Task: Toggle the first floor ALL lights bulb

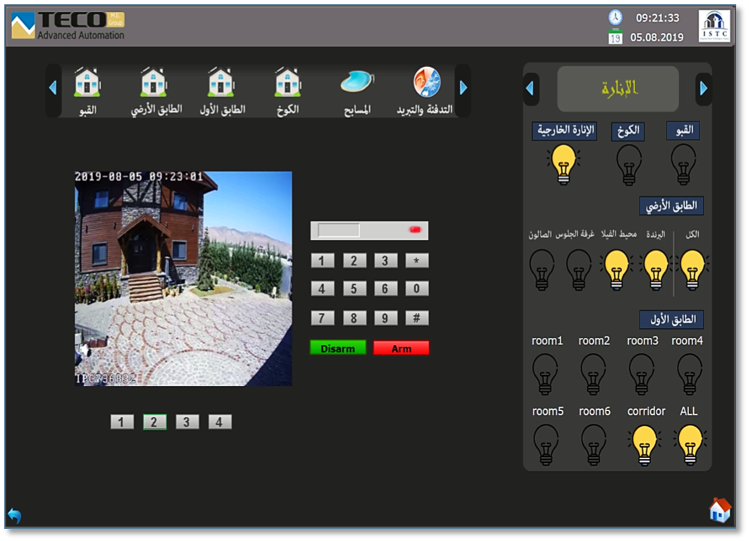Action: [688, 446]
